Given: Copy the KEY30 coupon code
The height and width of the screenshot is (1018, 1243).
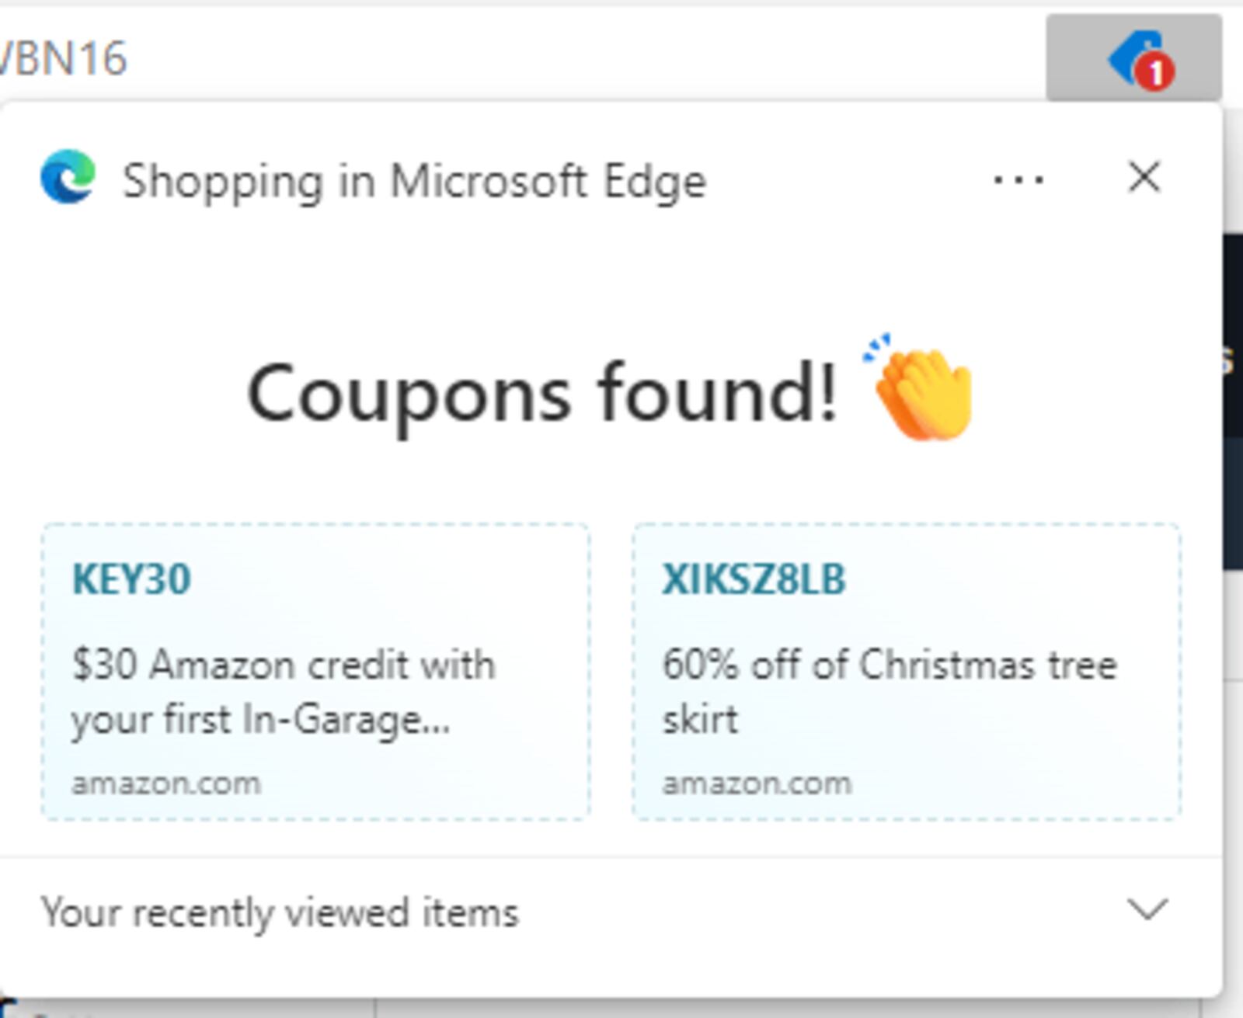Looking at the screenshot, I should click(131, 579).
